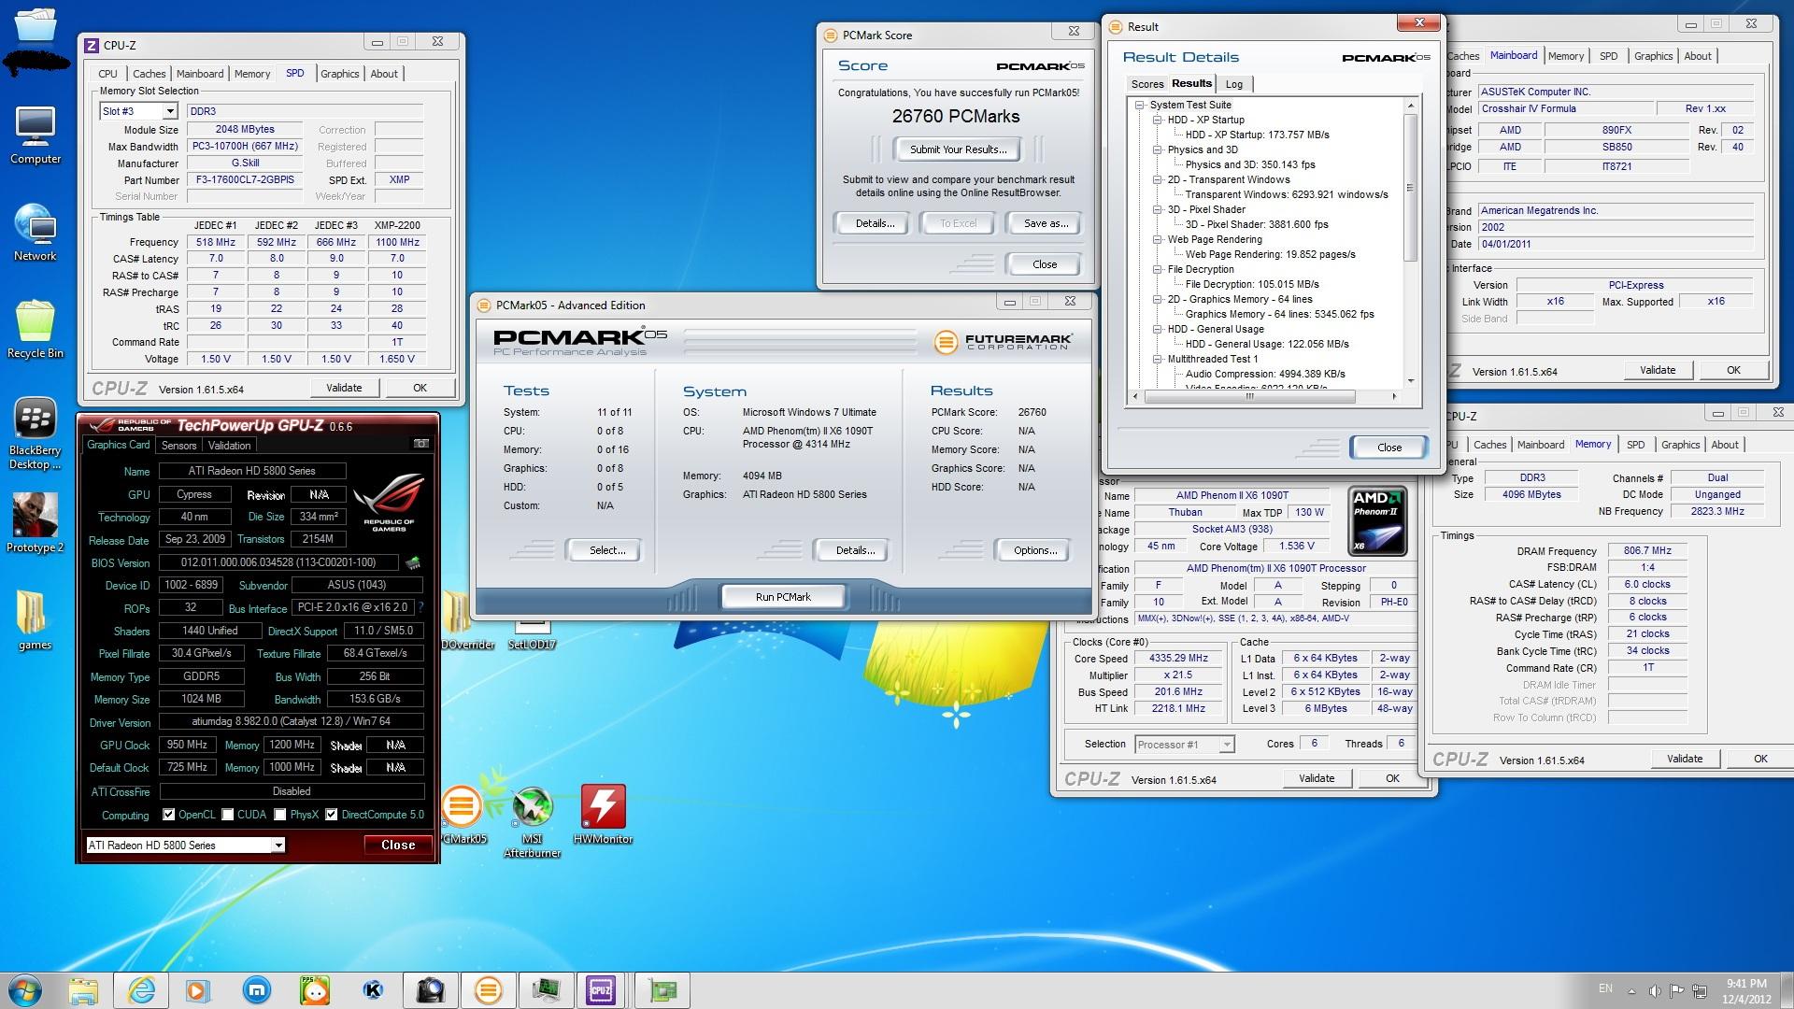Image resolution: width=1794 pixels, height=1009 pixels.
Task: Open the Log tab in Result Details
Action: pyautogui.click(x=1234, y=84)
